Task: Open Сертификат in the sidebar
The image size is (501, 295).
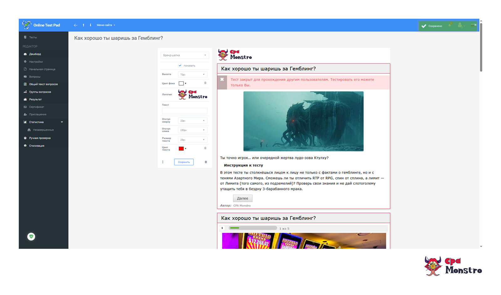Action: tap(44, 107)
